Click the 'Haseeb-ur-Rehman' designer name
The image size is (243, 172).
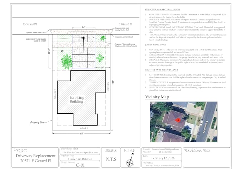[80, 159]
